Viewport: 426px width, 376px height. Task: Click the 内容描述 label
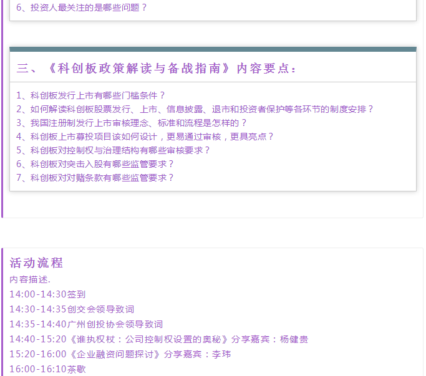(30, 279)
